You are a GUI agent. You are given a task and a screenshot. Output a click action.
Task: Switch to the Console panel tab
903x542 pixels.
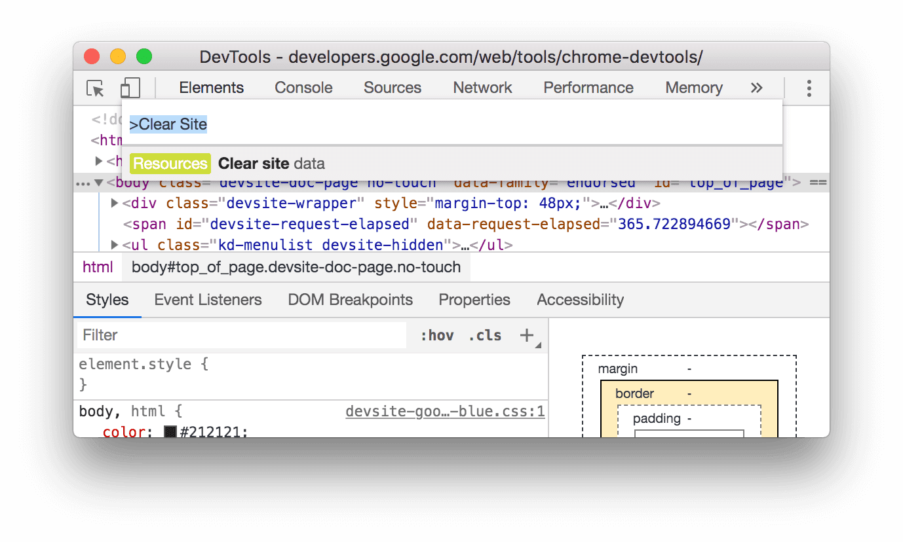[x=303, y=87]
